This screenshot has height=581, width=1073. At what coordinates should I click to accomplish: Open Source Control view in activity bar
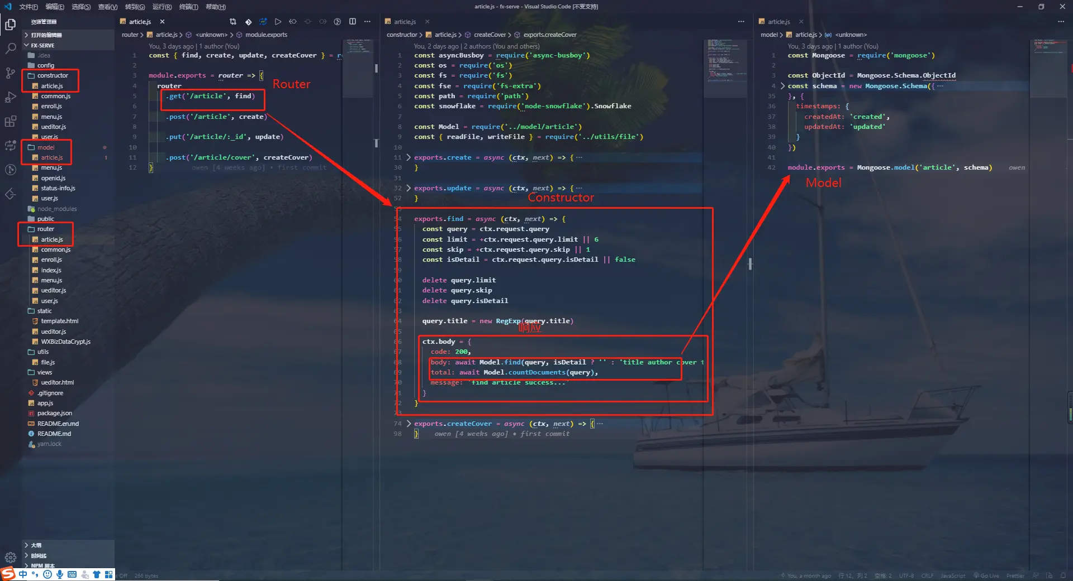[x=10, y=73]
